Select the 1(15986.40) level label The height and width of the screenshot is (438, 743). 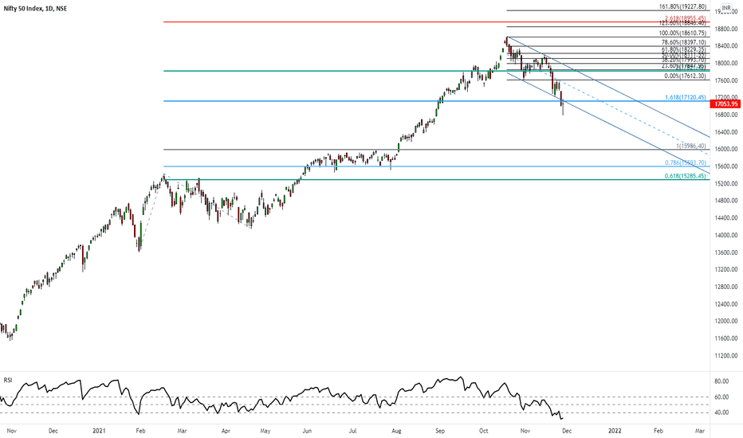pos(691,146)
